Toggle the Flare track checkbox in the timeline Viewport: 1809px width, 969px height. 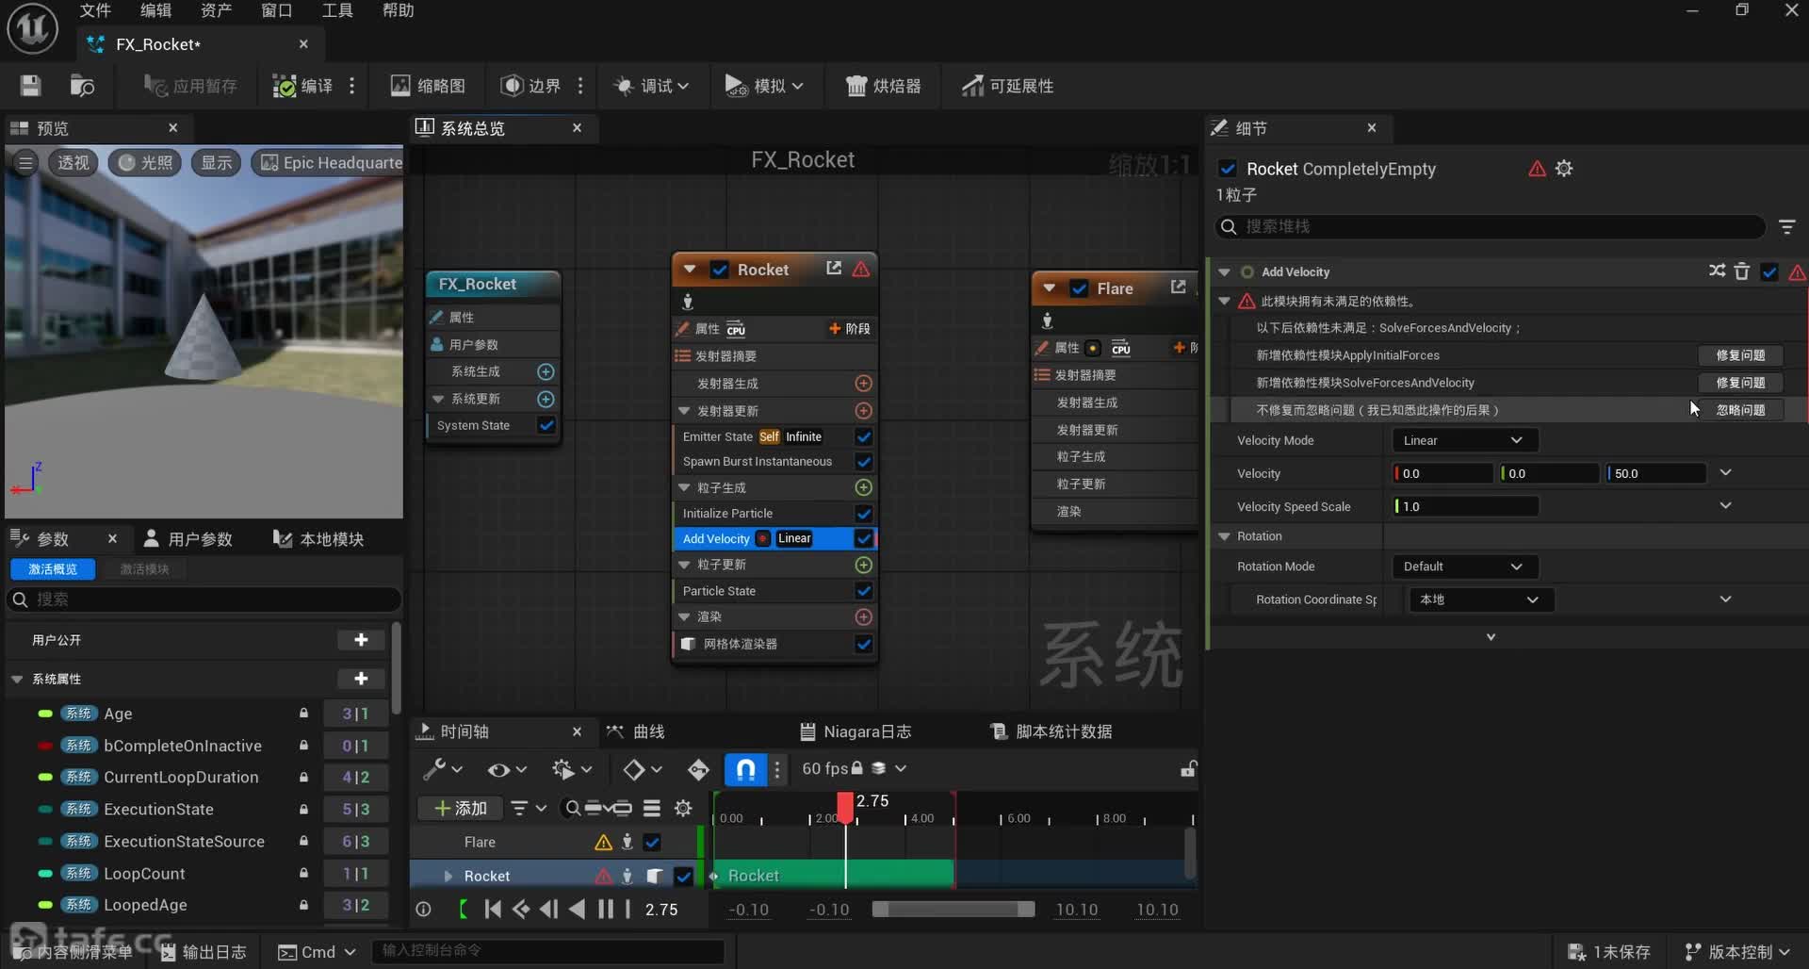[x=652, y=842]
